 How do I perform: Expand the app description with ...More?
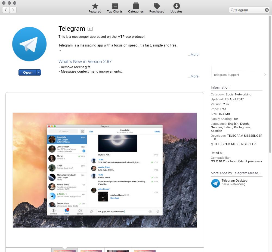193,54
